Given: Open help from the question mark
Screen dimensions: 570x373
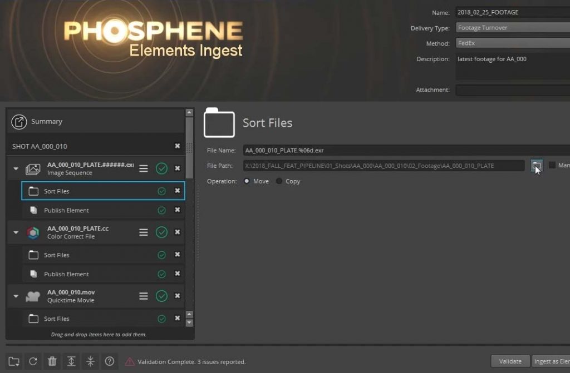Looking at the screenshot, I should coord(110,361).
